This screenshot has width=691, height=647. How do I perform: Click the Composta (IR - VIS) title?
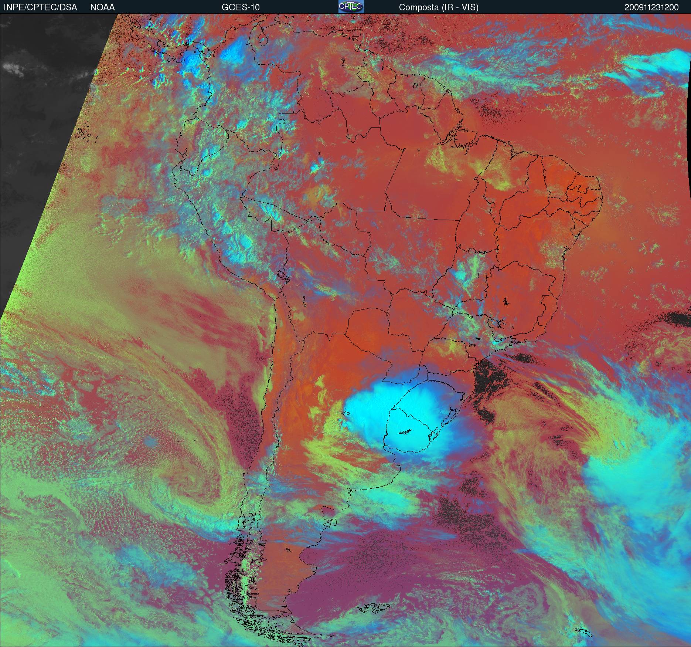coord(439,7)
